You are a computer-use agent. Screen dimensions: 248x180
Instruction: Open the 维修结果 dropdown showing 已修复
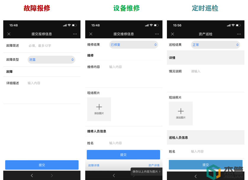click(x=134, y=45)
